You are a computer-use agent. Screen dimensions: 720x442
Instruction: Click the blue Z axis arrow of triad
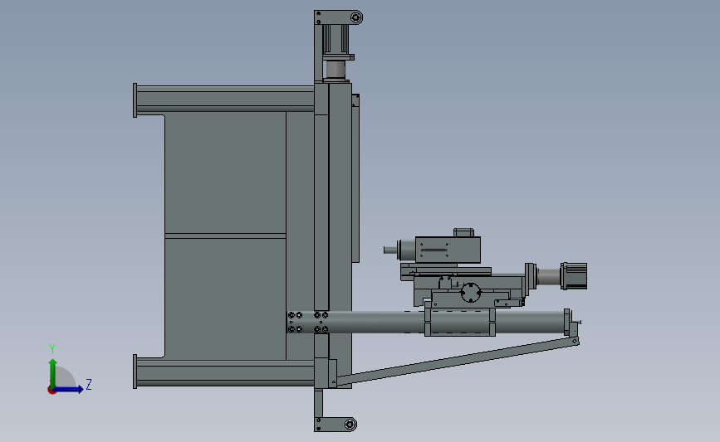pyautogui.click(x=68, y=390)
